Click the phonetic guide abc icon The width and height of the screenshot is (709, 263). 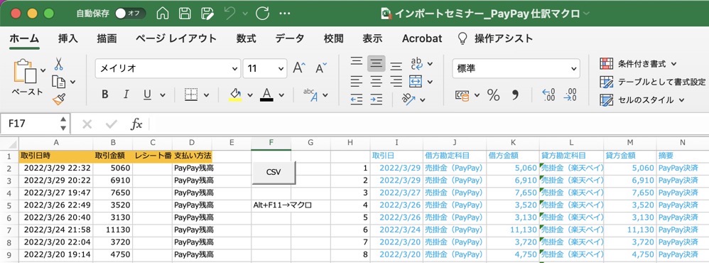(310, 95)
